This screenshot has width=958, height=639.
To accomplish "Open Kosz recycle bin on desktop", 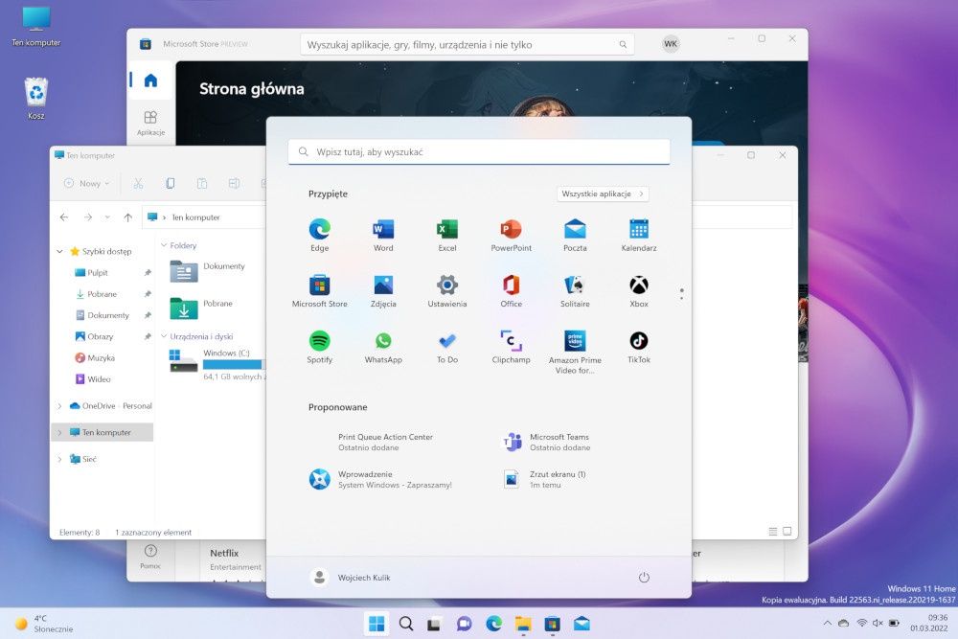I will point(36,99).
